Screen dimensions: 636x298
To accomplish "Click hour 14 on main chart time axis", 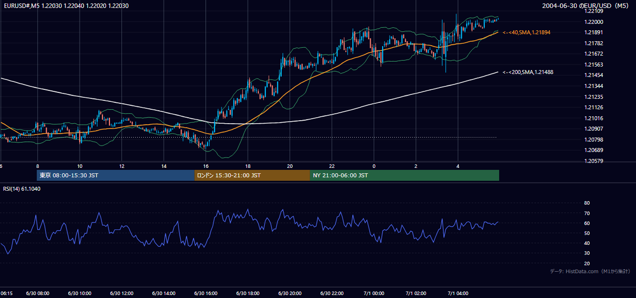I will pos(164,166).
